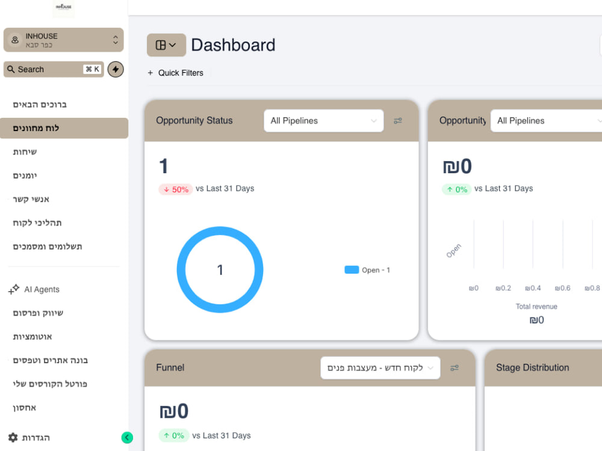Image resolution: width=602 pixels, height=451 pixels.
Task: Click the 'Open - 1' legend text
Action: point(376,270)
